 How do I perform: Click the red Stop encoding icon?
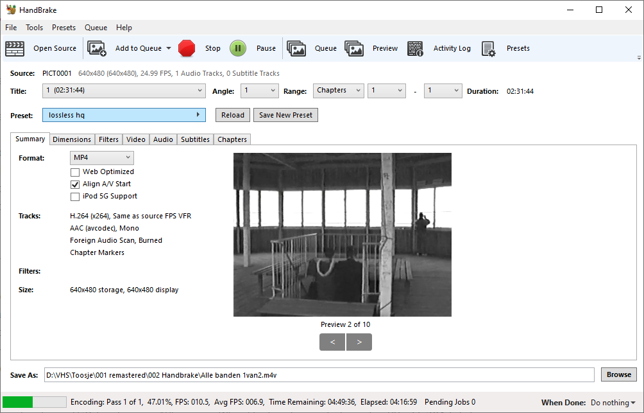coord(187,48)
